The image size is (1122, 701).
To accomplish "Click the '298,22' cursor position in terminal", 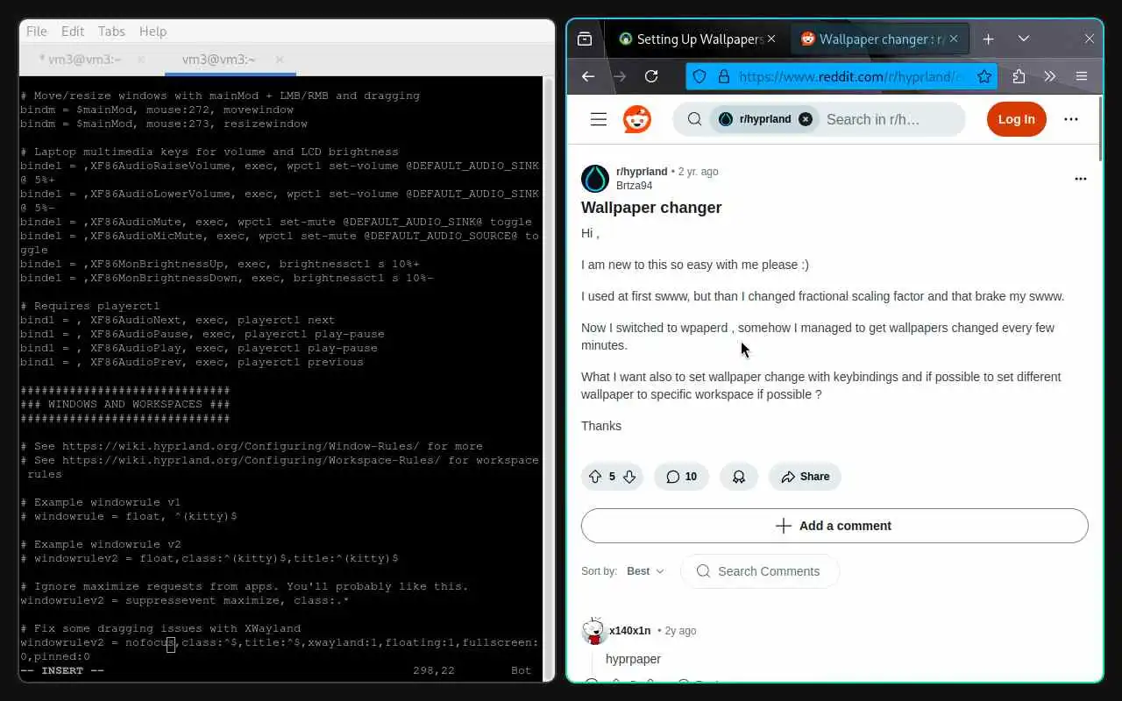I will [434, 670].
